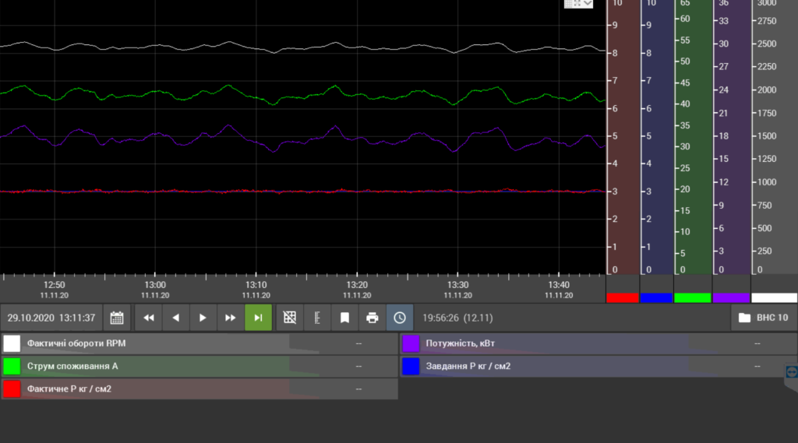Click the 13:30 time axis label
798x443 pixels.
pyautogui.click(x=457, y=290)
